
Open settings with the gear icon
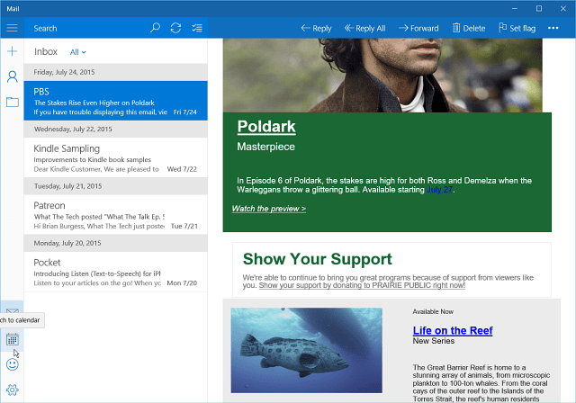point(12,390)
